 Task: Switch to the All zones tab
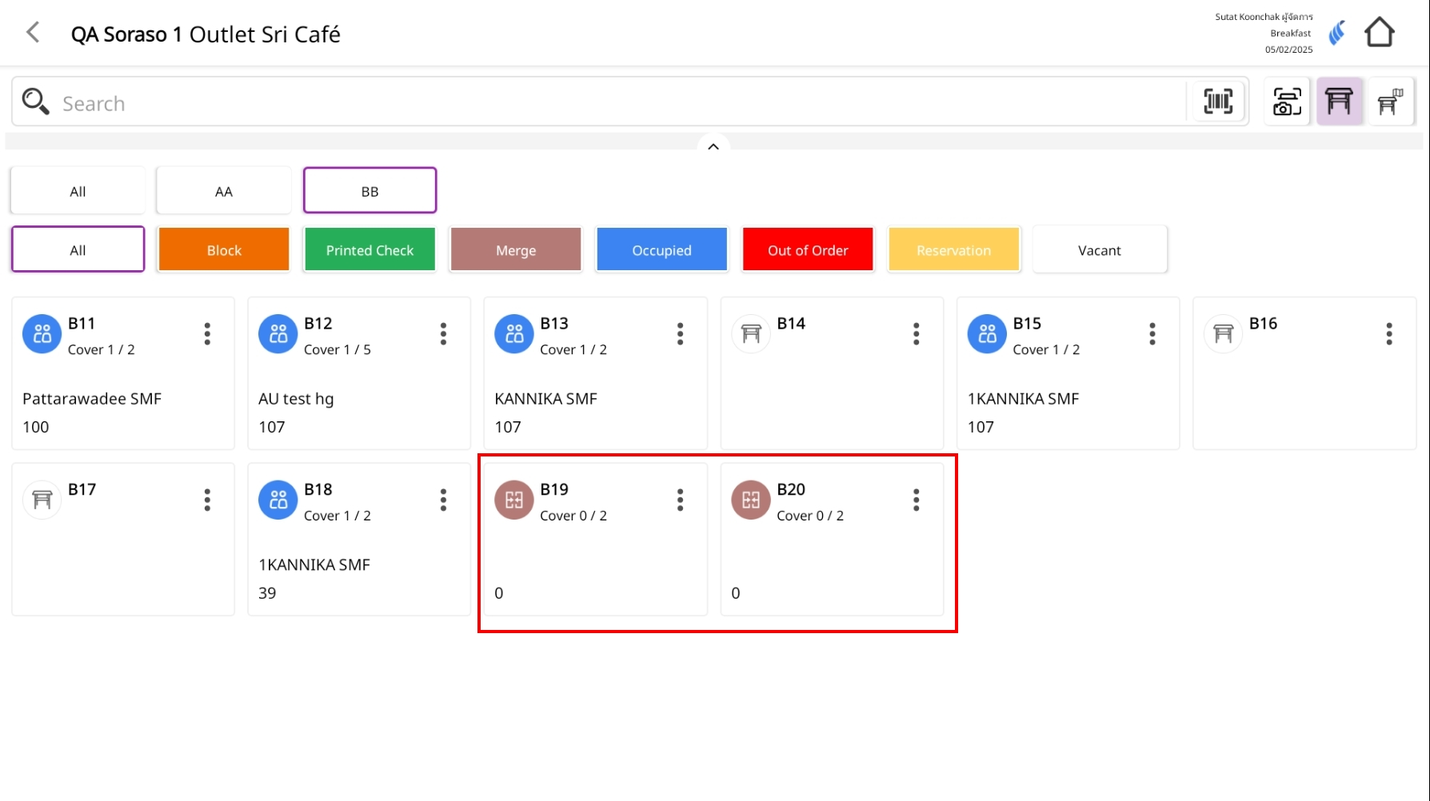click(x=78, y=191)
